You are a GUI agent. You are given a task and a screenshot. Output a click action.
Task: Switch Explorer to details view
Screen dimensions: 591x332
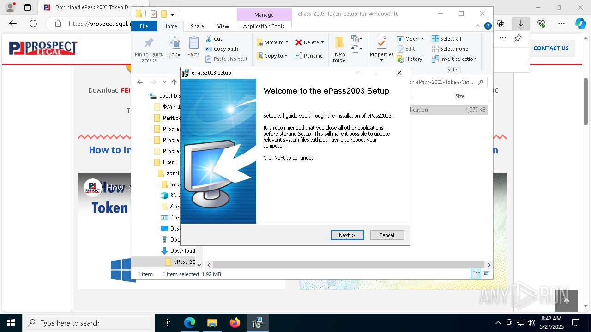tap(476, 274)
